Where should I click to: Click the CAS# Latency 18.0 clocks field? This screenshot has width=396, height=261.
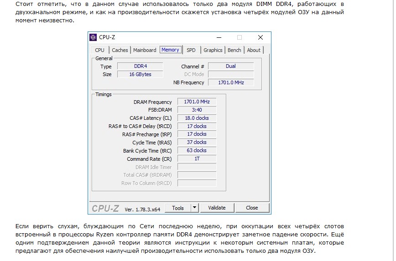point(197,118)
